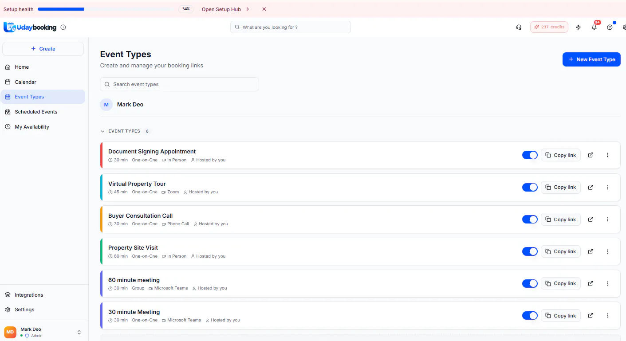Open more options for 30 minute Meeting
Screen dimensions: 626x341
(x=607, y=316)
